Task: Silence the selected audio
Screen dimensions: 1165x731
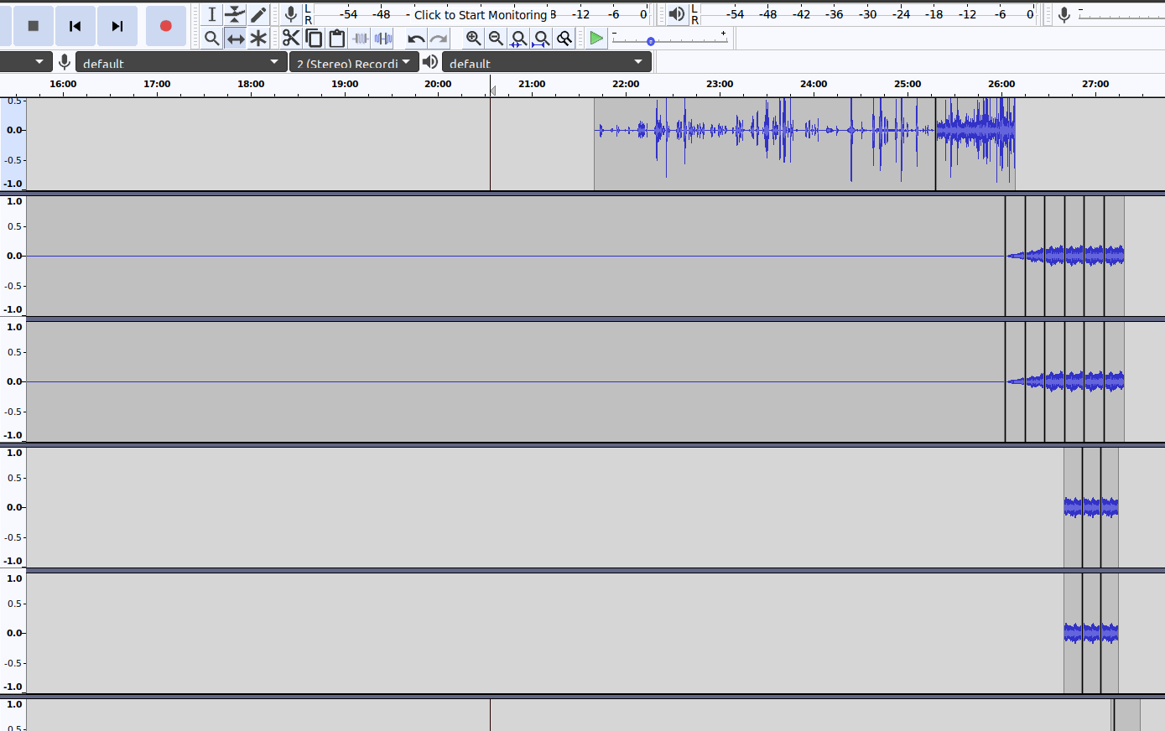Action: coord(383,39)
